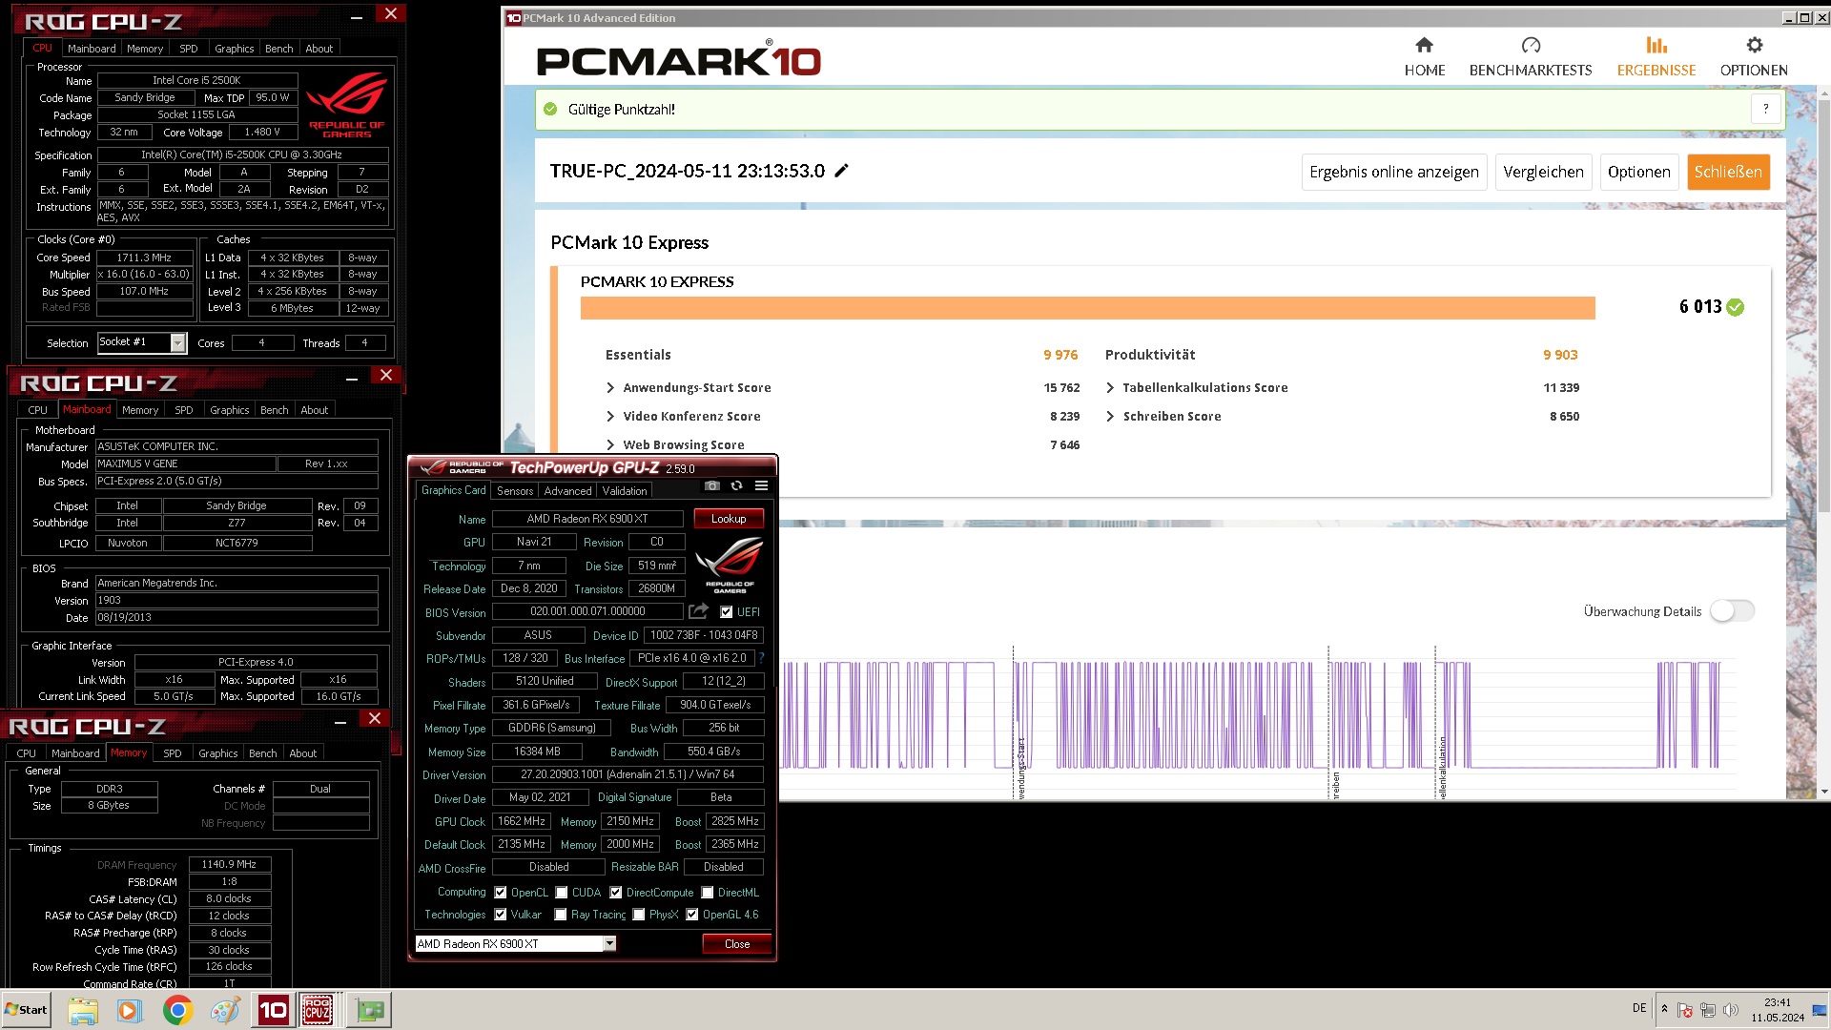Toggle the DirectML checkbox
1831x1030 pixels.
coord(708,893)
